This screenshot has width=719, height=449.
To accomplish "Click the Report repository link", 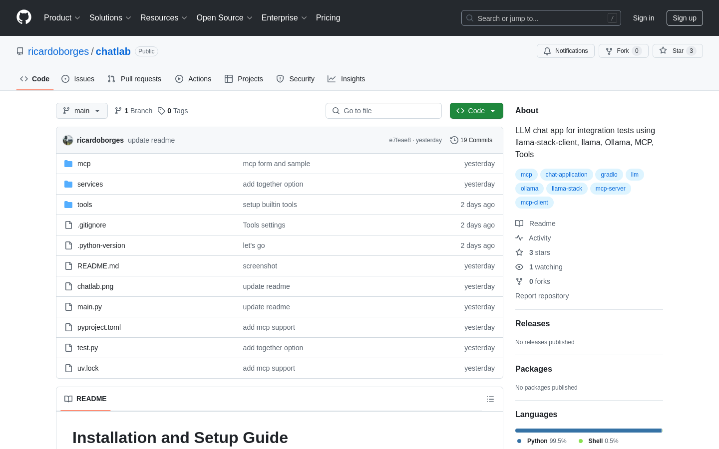I will (x=542, y=296).
